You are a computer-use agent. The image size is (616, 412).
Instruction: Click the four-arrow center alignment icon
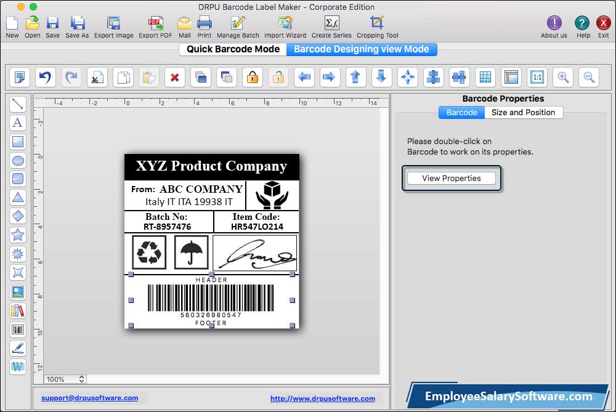point(407,77)
